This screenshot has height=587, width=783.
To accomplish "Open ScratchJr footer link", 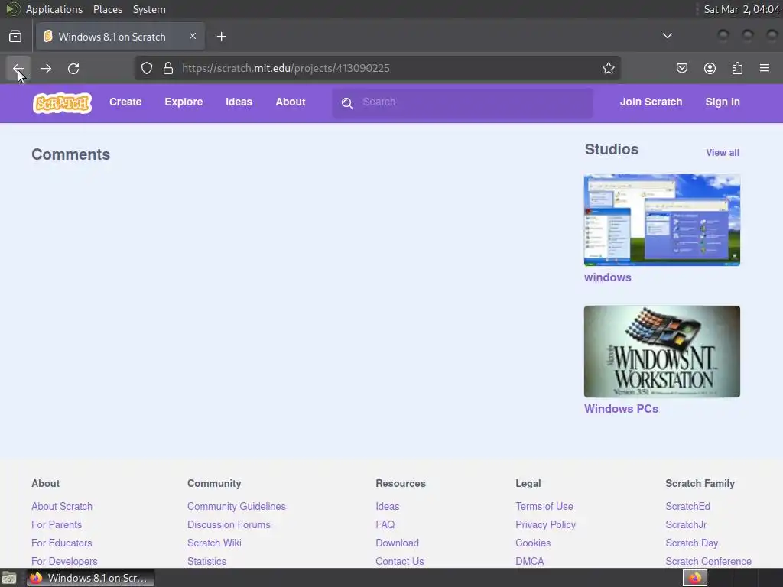I will pyautogui.click(x=686, y=524).
